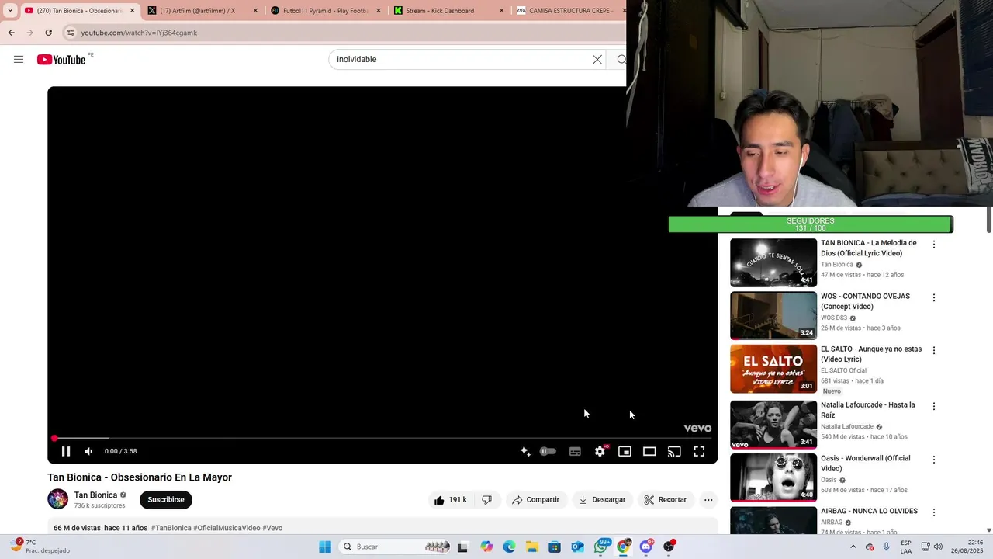Click the Descargar download button
This screenshot has height=559, width=993.
coord(602,500)
